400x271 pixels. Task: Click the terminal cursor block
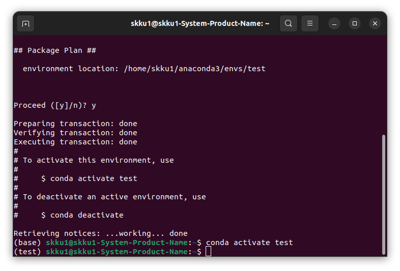click(x=209, y=251)
